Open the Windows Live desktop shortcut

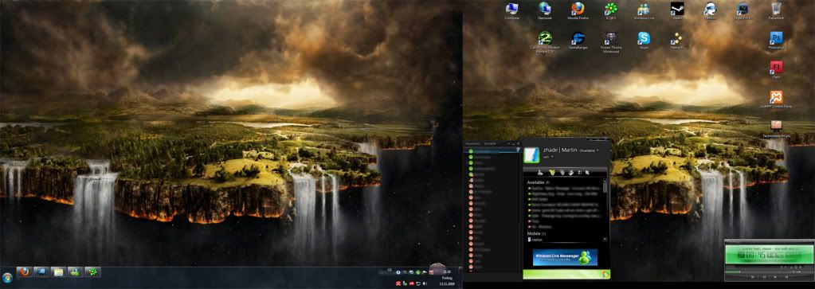(644, 10)
